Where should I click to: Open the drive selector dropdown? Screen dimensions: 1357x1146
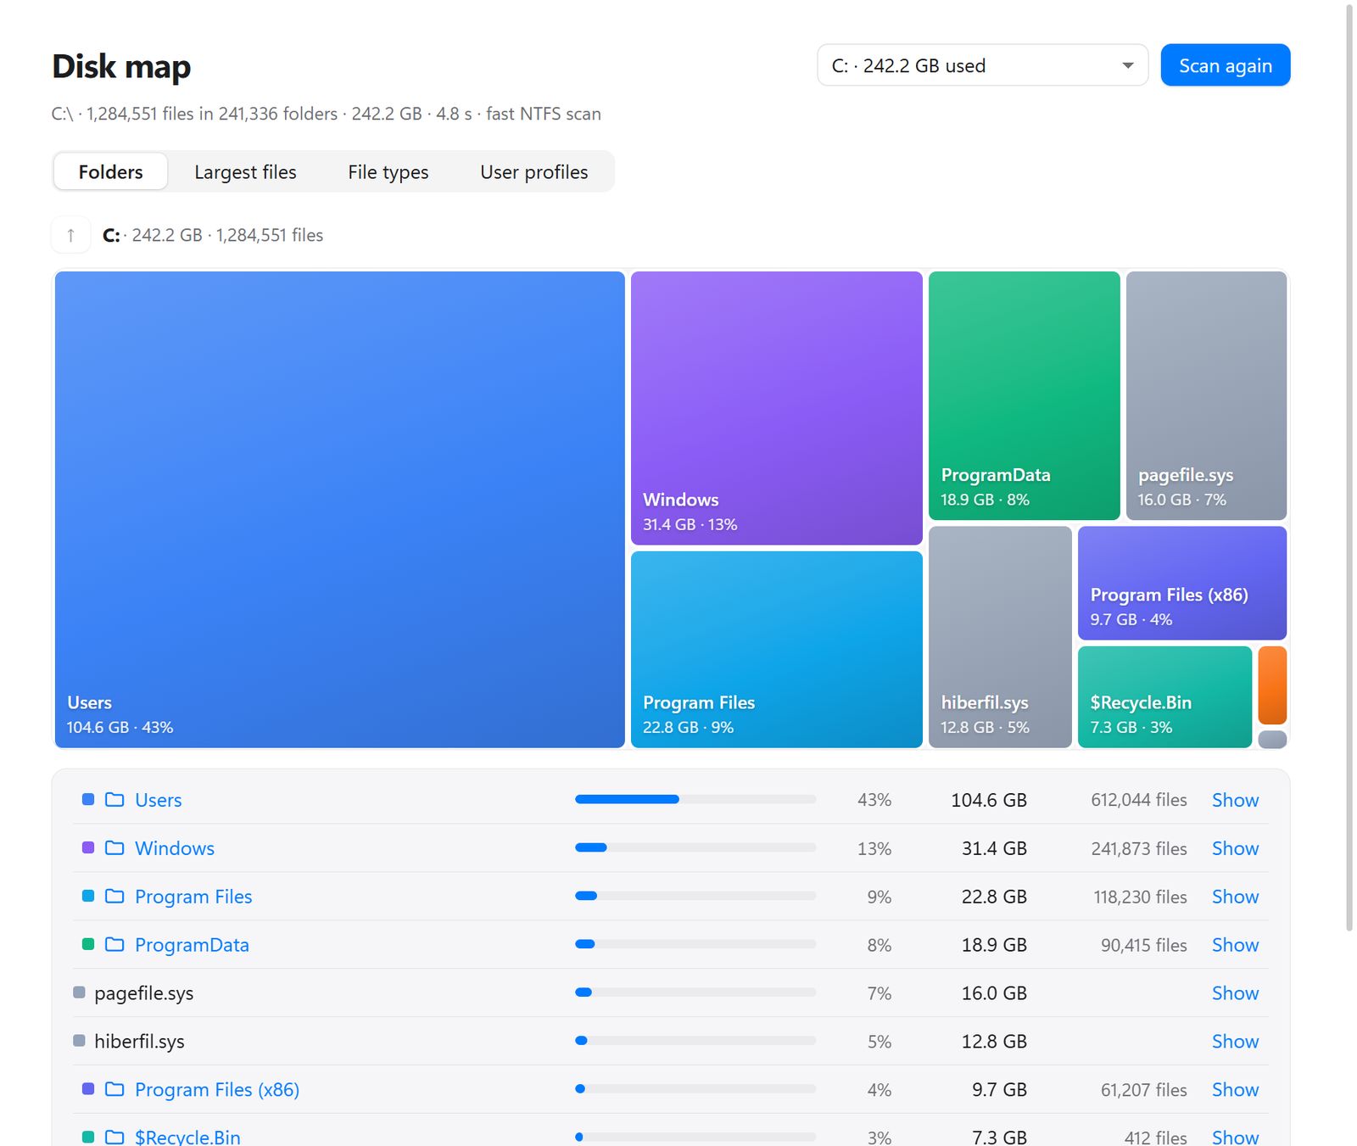pyautogui.click(x=982, y=65)
